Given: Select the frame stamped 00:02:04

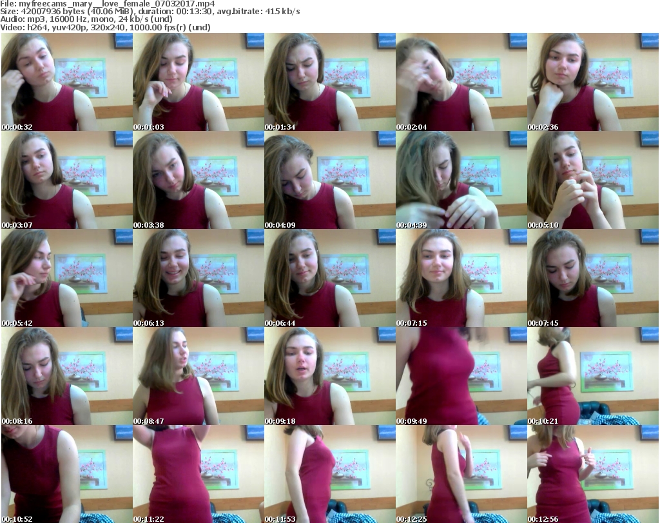Looking at the screenshot, I should (x=461, y=82).
